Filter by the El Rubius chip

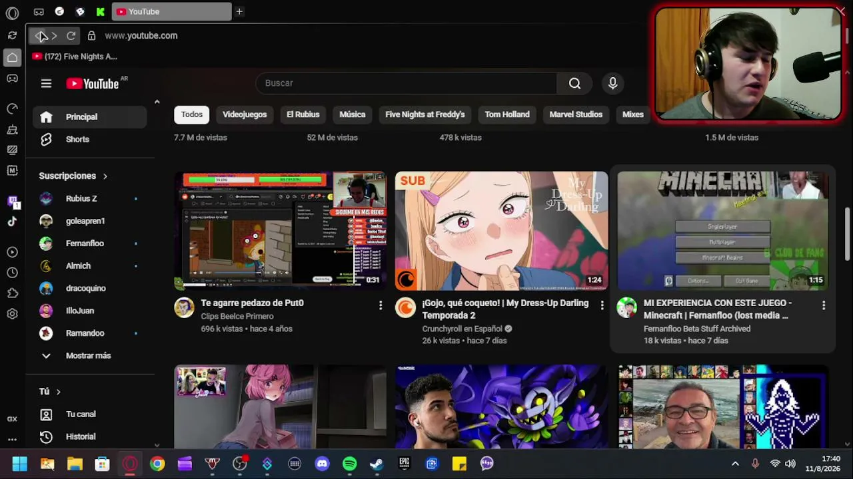(x=303, y=114)
